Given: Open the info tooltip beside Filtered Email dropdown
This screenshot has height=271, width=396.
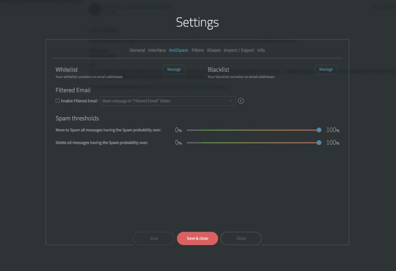Looking at the screenshot, I should [241, 101].
